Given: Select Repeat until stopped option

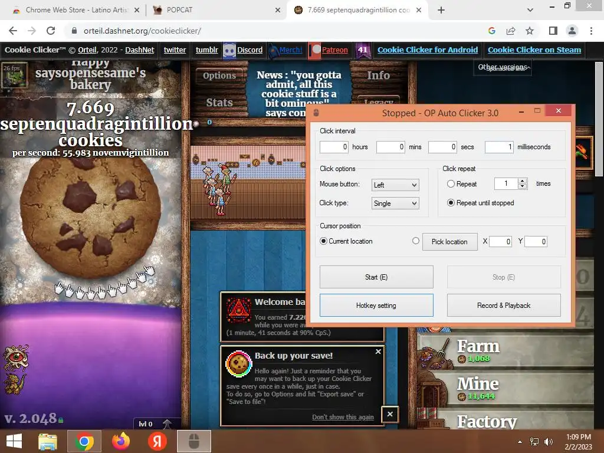Looking at the screenshot, I should click(451, 203).
